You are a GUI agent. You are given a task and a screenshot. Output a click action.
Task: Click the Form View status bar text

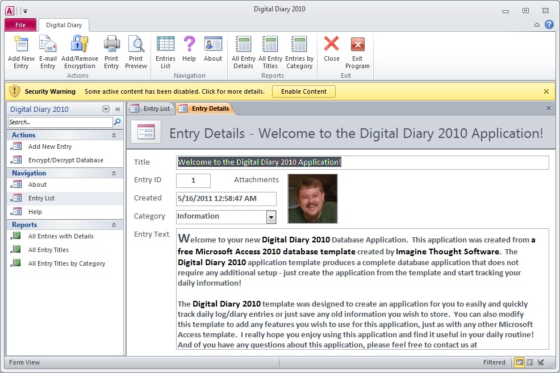(x=24, y=362)
